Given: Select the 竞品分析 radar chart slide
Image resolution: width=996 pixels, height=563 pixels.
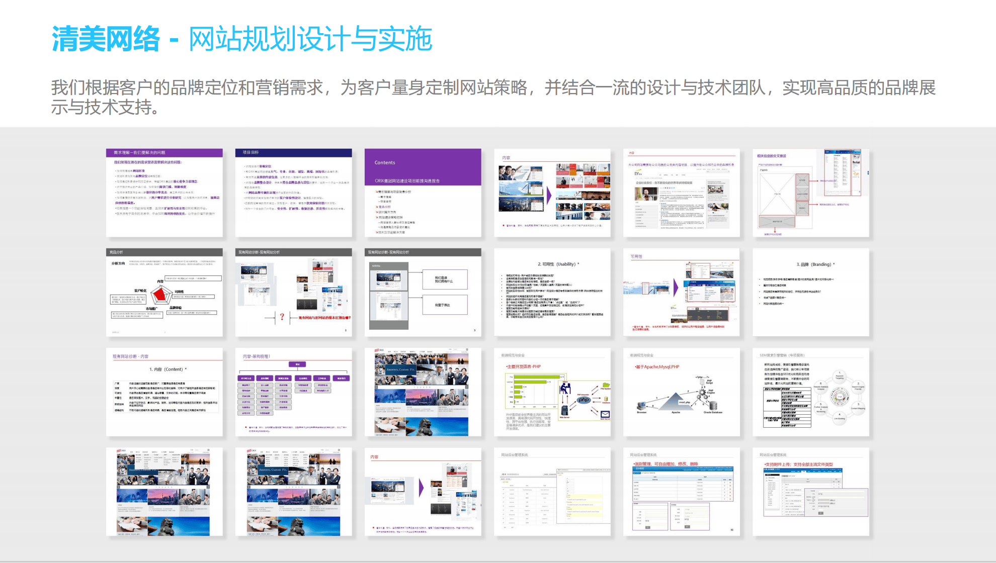Looking at the screenshot, I should click(163, 292).
